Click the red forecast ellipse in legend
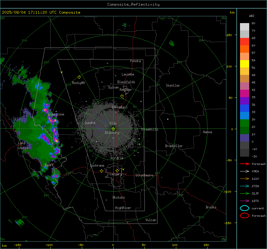The height and width of the screenshot is (249, 267). [x=244, y=216]
